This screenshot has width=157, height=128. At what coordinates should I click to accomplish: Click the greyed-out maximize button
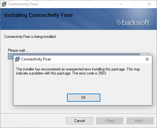coord(135,4)
